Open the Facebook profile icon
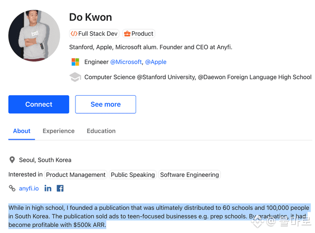 coord(60,188)
